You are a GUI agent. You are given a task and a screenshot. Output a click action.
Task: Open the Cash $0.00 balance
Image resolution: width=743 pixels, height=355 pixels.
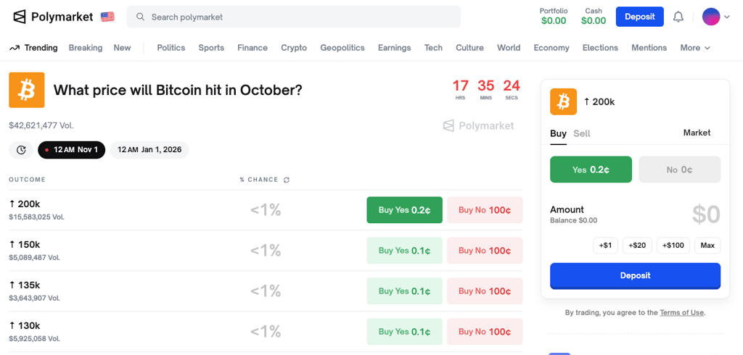(594, 16)
